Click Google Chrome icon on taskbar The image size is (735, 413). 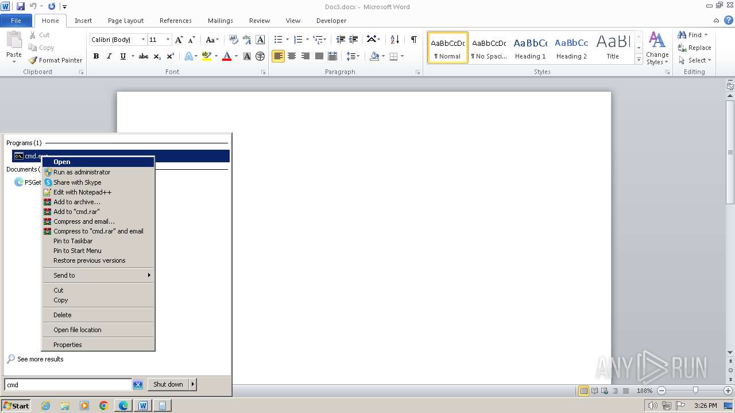click(104, 406)
